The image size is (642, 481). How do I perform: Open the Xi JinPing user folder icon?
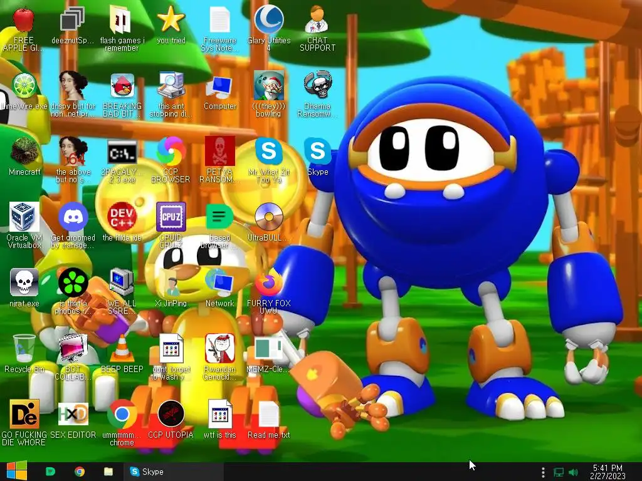pyautogui.click(x=171, y=283)
